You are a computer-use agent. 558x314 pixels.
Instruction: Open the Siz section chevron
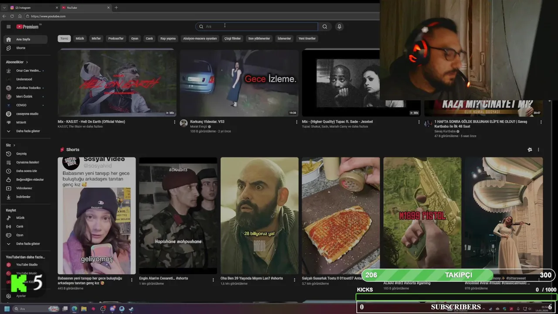[14, 145]
